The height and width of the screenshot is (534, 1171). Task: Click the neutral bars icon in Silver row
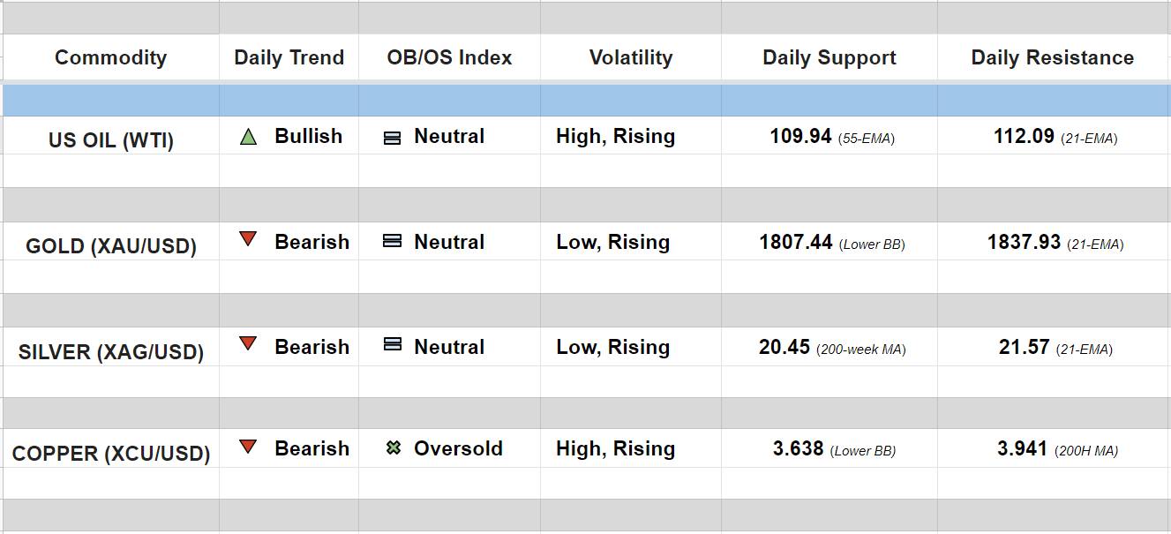coord(393,345)
